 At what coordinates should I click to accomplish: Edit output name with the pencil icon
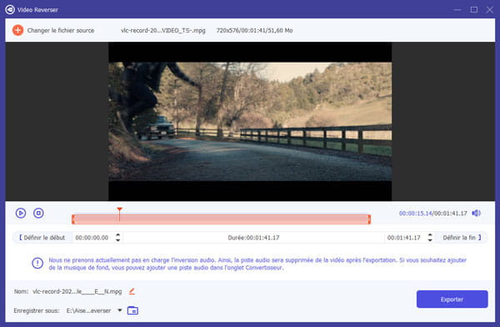tap(132, 291)
